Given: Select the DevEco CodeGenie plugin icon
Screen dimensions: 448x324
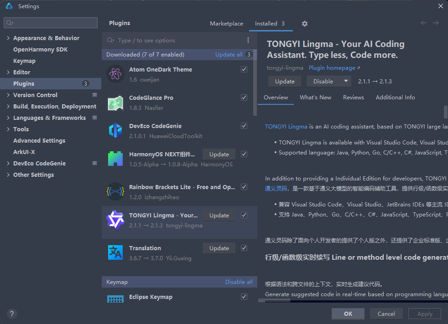Looking at the screenshot, I should point(115,131).
